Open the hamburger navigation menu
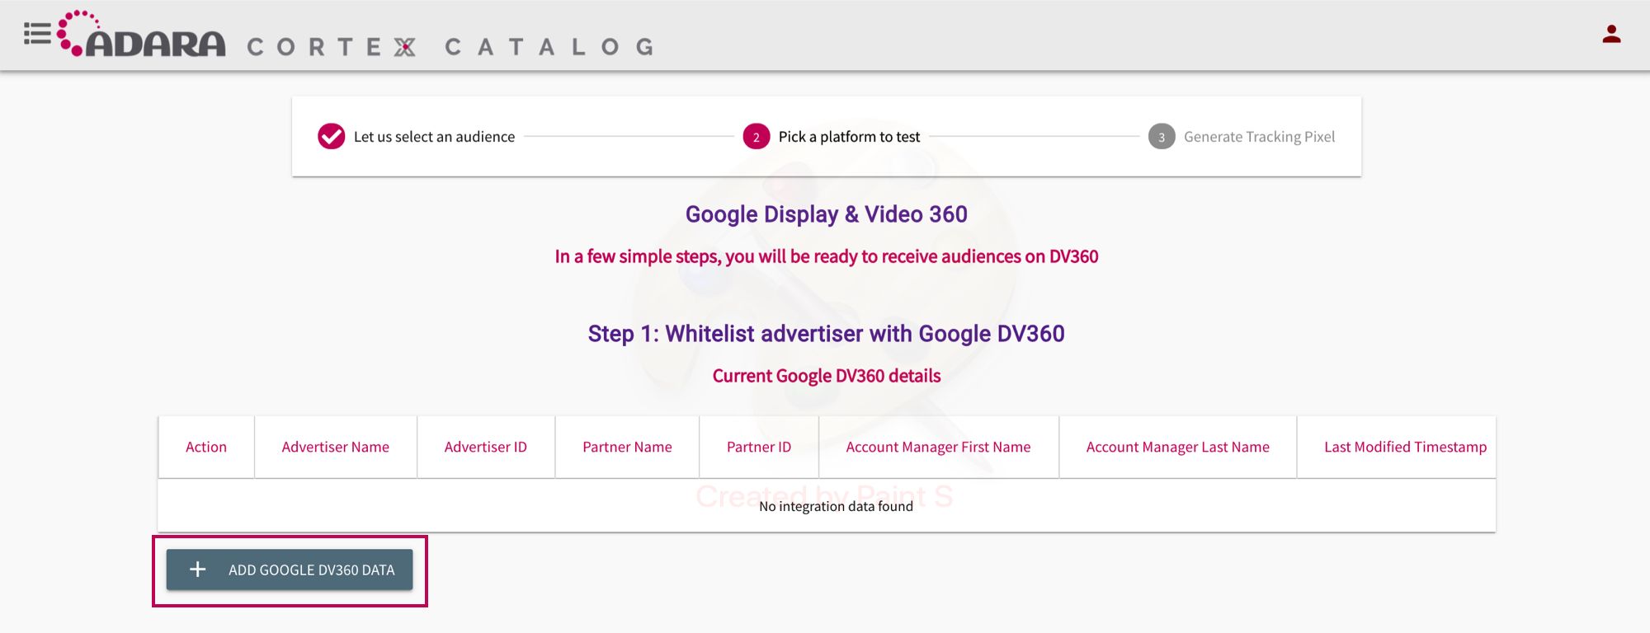The height and width of the screenshot is (633, 1650). tap(37, 34)
